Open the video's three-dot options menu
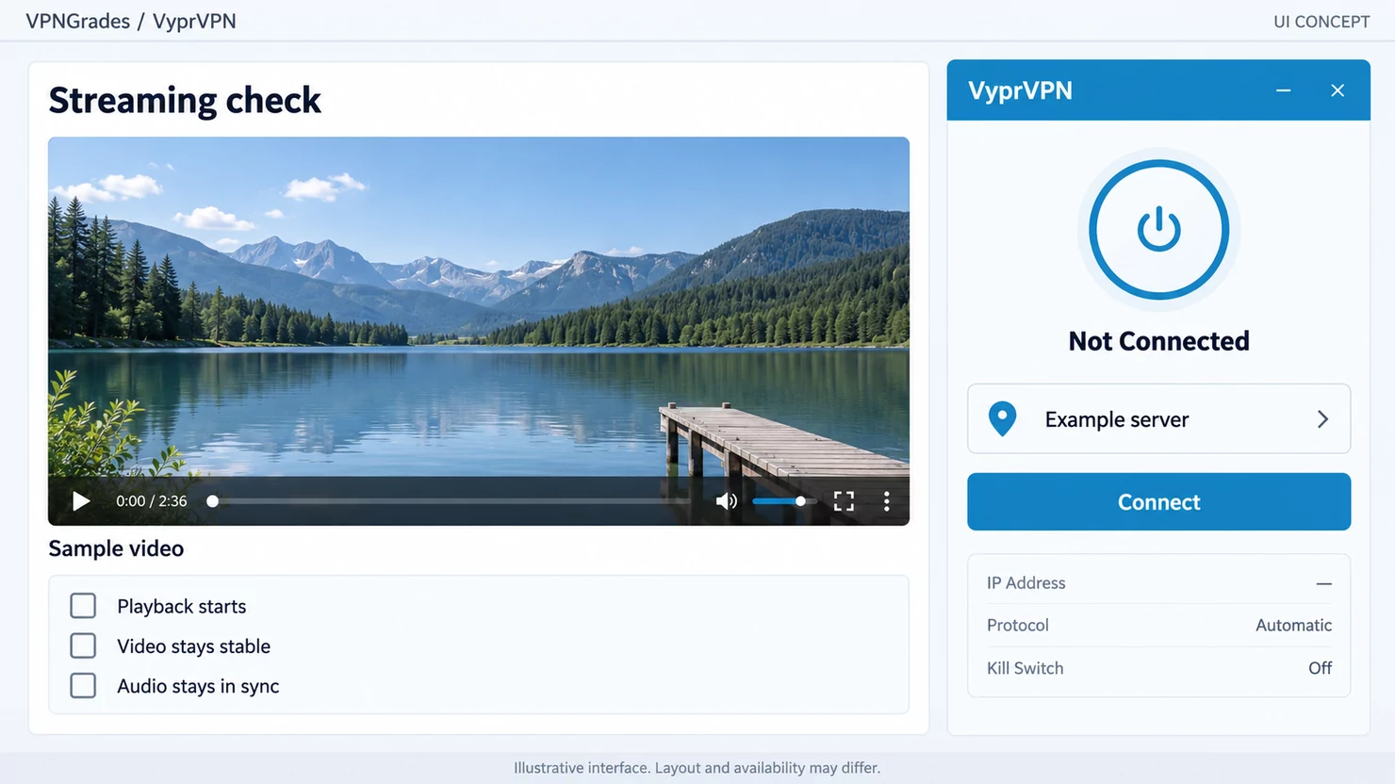The image size is (1395, 784). (x=886, y=501)
